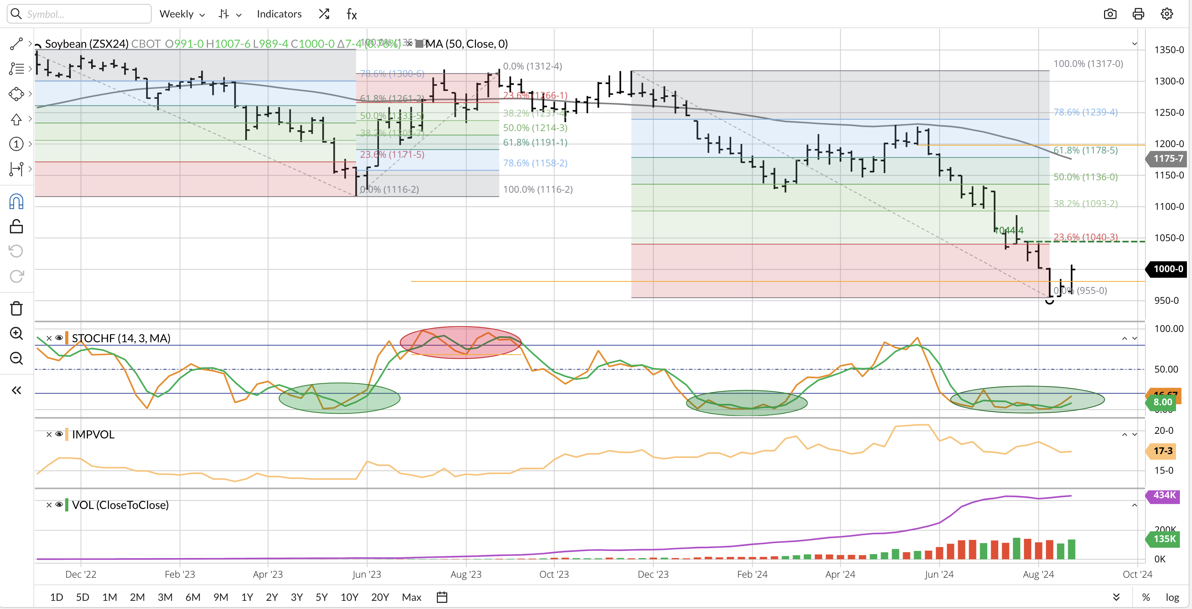Click the trash delete drawings icon
This screenshot has width=1192, height=609.
tap(16, 308)
